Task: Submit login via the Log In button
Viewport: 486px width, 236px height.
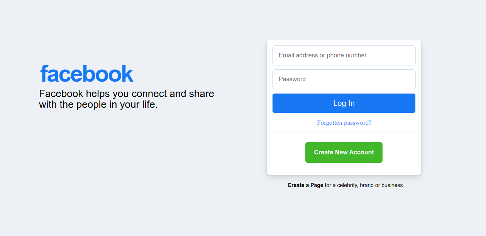Action: tap(344, 103)
